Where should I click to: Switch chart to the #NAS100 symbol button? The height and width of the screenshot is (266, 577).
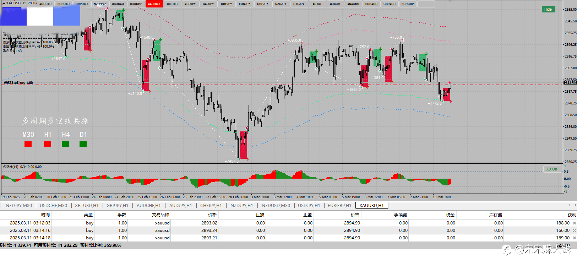click(x=353, y=4)
